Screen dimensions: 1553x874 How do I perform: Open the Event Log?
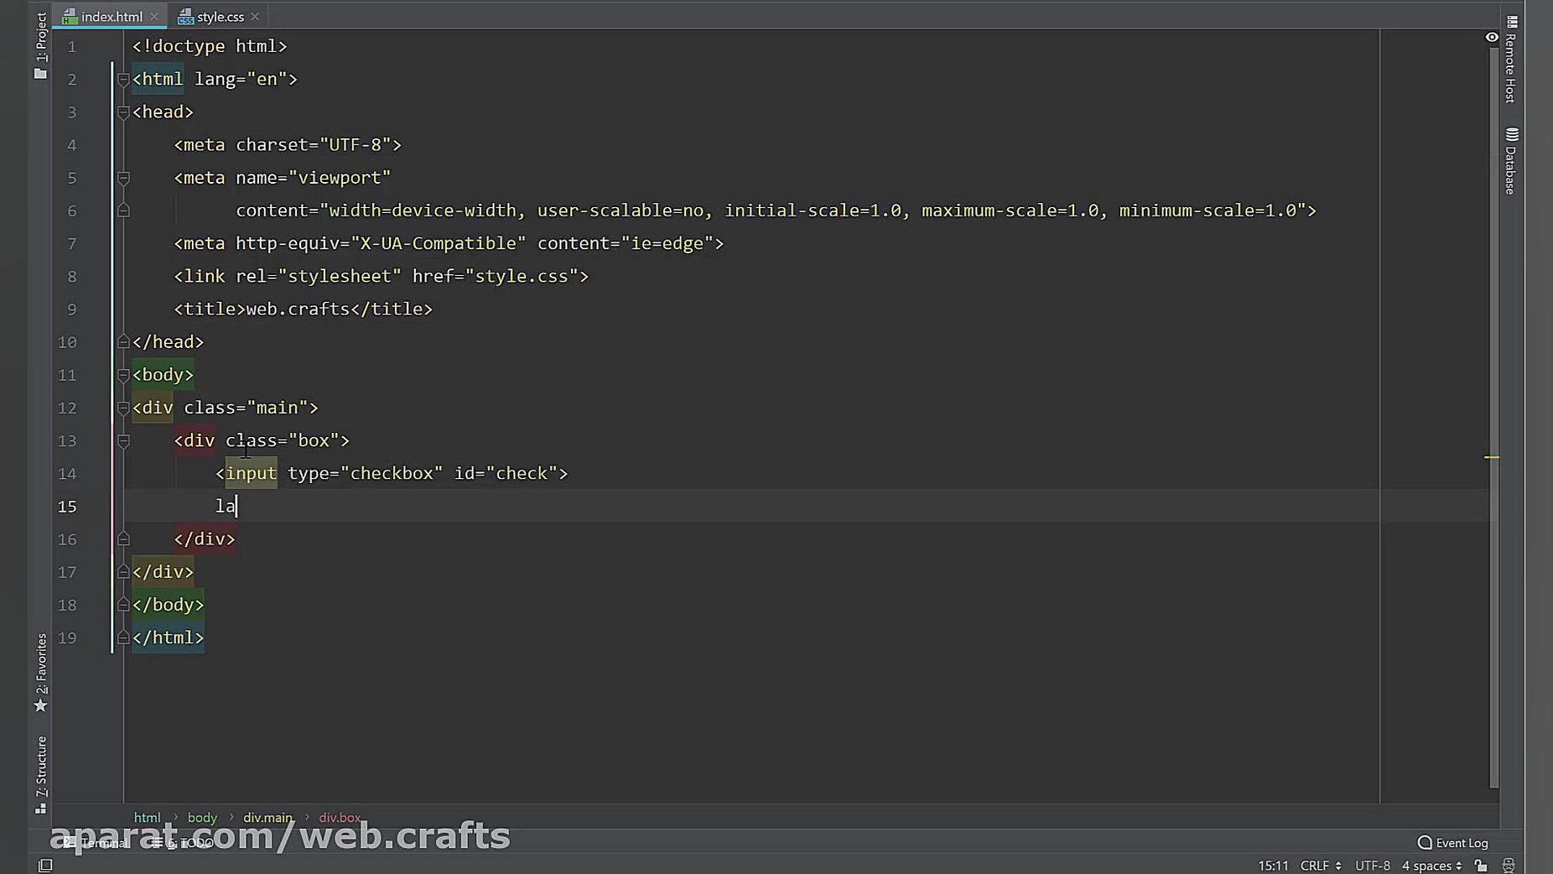coord(1453,843)
